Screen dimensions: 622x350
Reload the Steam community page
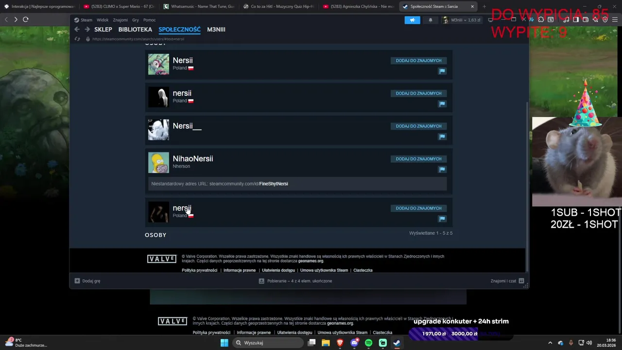pyautogui.click(x=77, y=39)
